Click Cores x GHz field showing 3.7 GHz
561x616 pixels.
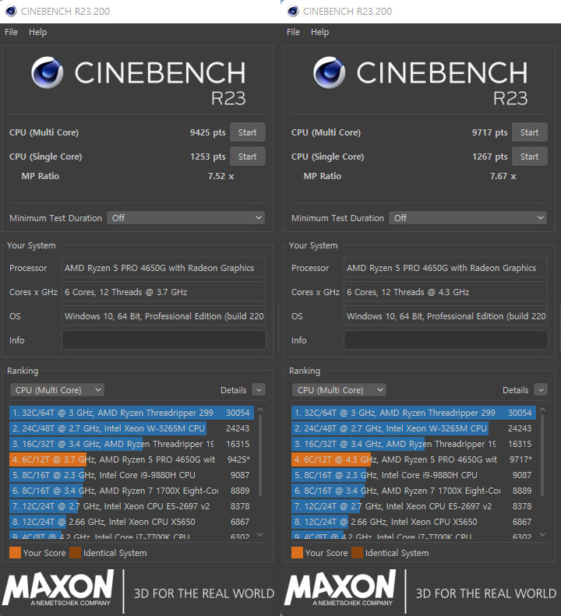(164, 292)
